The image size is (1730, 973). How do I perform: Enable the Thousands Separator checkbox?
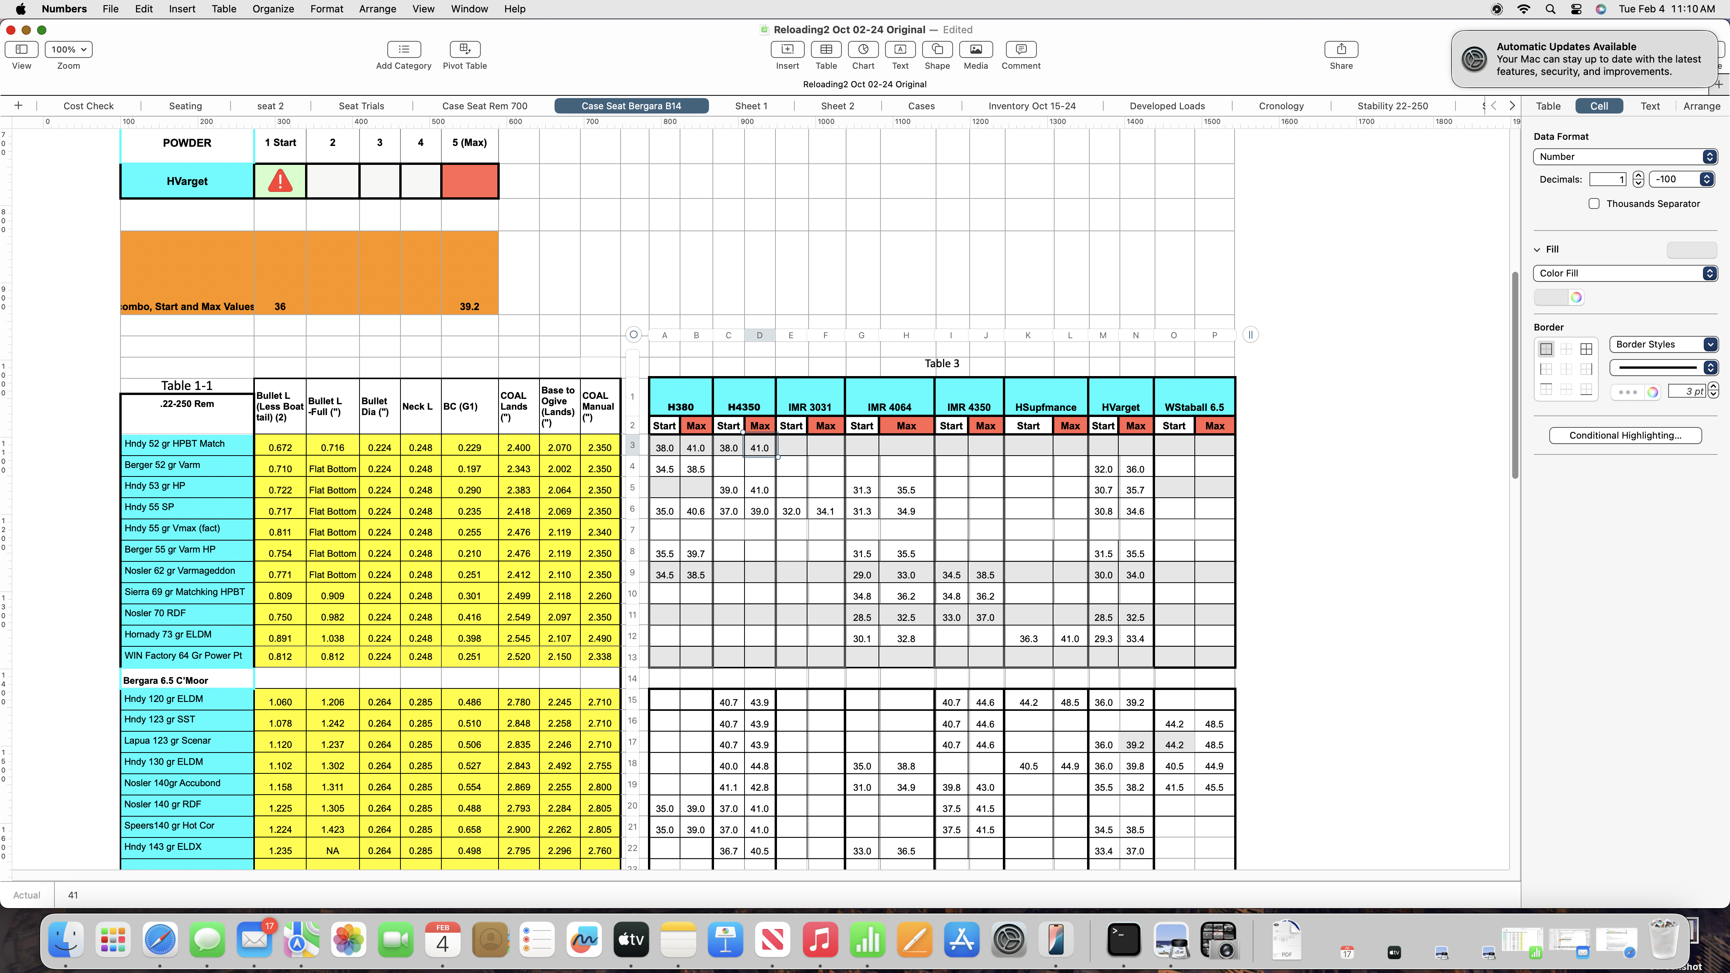(x=1594, y=203)
